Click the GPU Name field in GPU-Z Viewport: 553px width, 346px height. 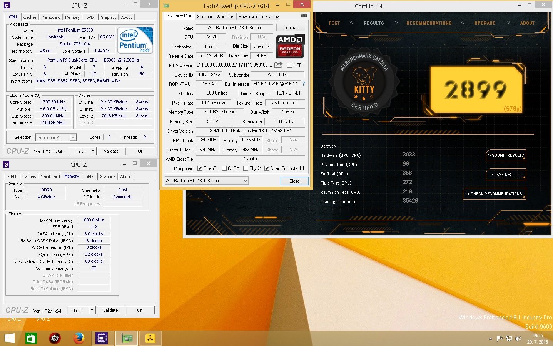click(x=234, y=28)
